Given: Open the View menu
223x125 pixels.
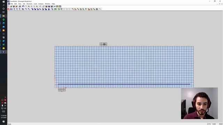Looking at the screenshot, I should (x=20, y=4).
